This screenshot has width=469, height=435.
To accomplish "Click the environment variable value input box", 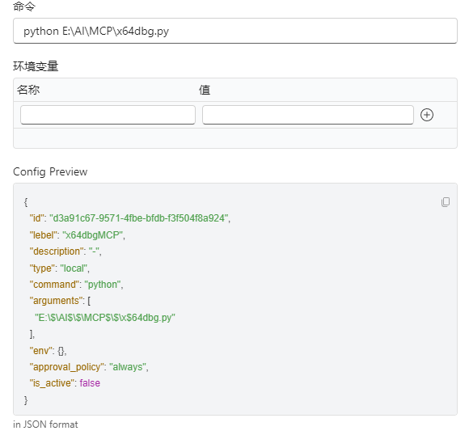I will tap(308, 115).
